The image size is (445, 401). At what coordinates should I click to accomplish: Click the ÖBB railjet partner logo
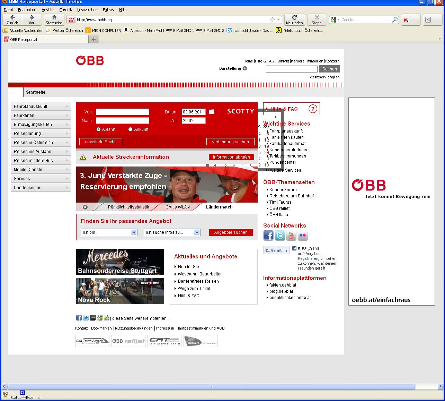tap(128, 341)
